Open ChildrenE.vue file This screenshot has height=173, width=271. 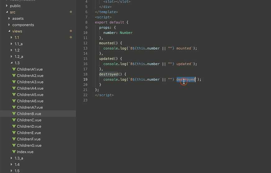[29, 133]
